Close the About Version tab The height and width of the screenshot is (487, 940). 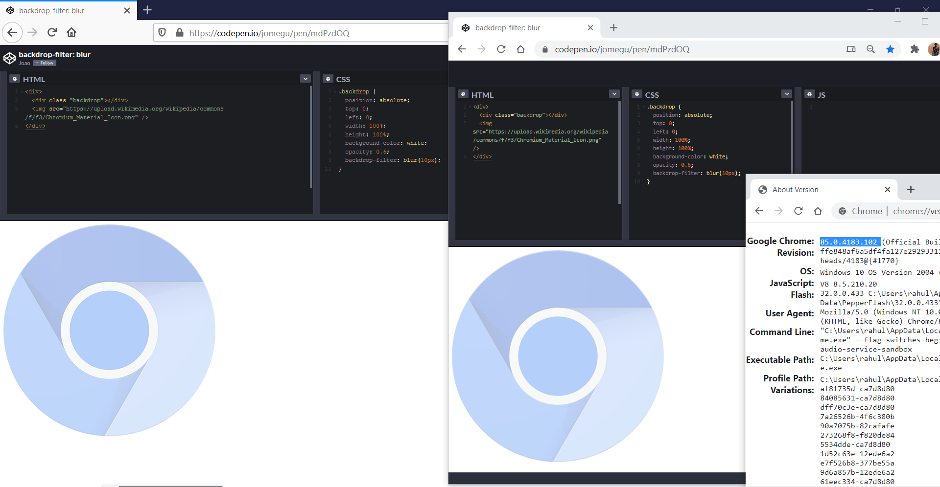[888, 190]
